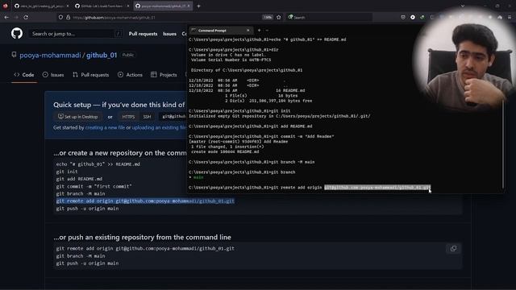Screen dimensions: 516x290
Task: Open Issues in GitHub top header
Action: [x=169, y=34]
